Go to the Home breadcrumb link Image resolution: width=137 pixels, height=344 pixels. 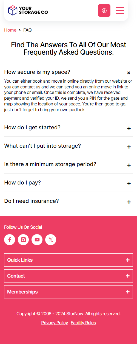tap(10, 30)
